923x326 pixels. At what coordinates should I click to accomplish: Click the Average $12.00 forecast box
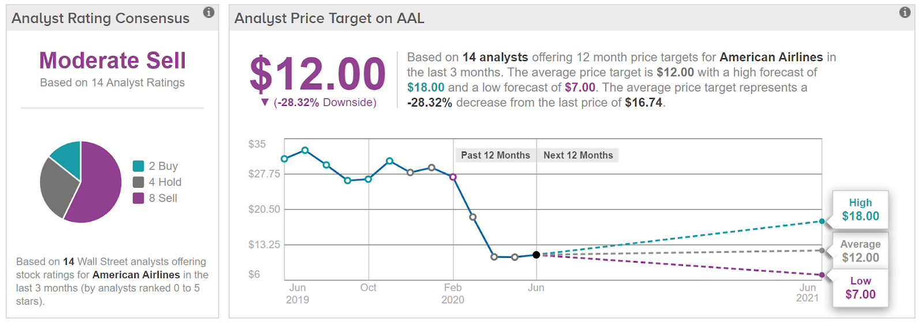[860, 251]
